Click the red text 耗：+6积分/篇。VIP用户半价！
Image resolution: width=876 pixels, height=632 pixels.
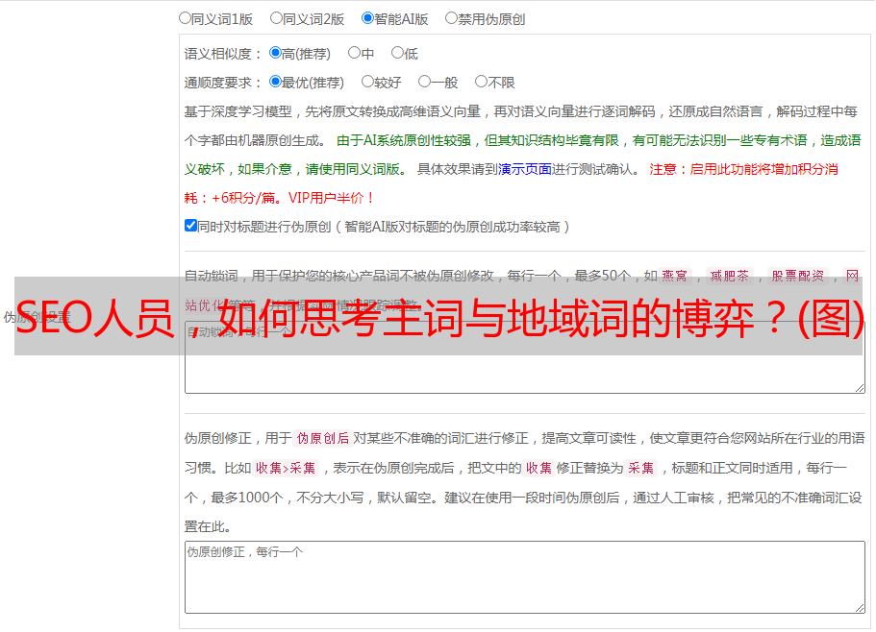coord(278,198)
